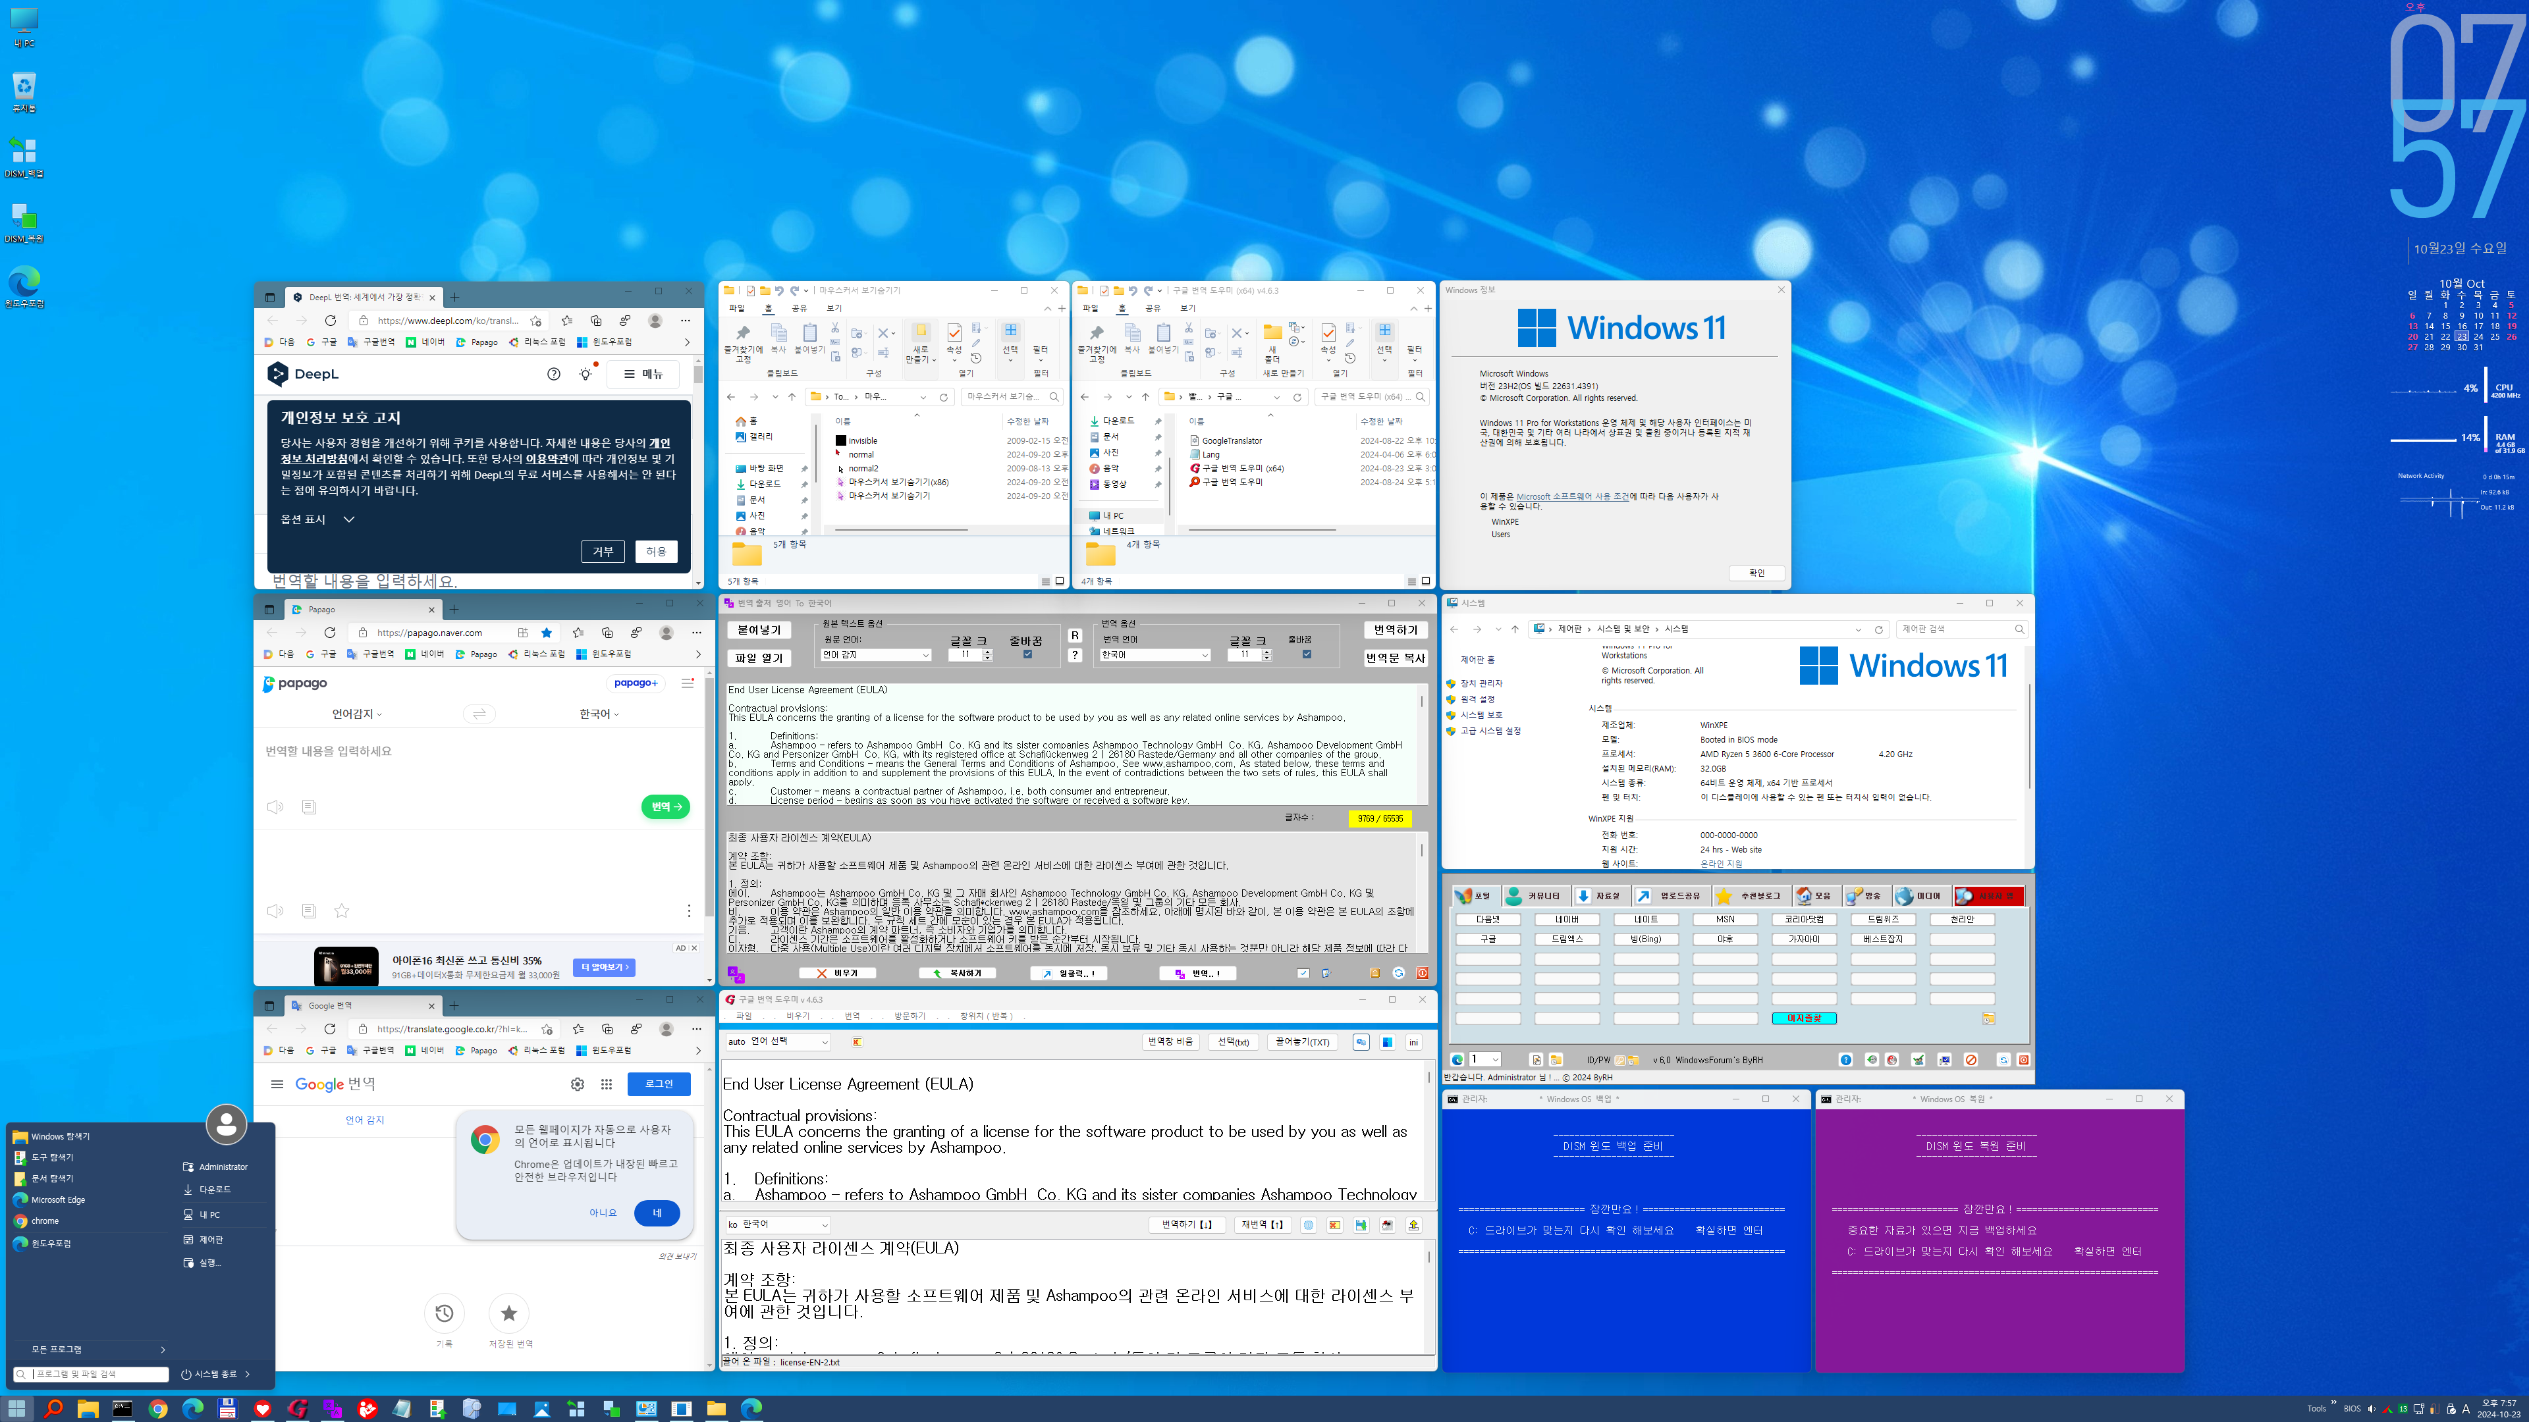Click the ? help button in 번역 출처 window
Screen dimensions: 2529x1422
tap(1075, 656)
